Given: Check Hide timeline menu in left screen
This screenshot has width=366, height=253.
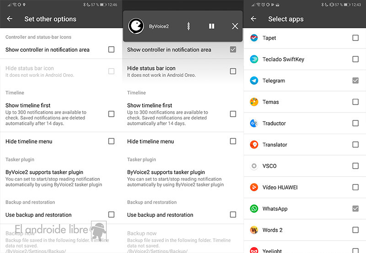Looking at the screenshot, I should [111, 141].
